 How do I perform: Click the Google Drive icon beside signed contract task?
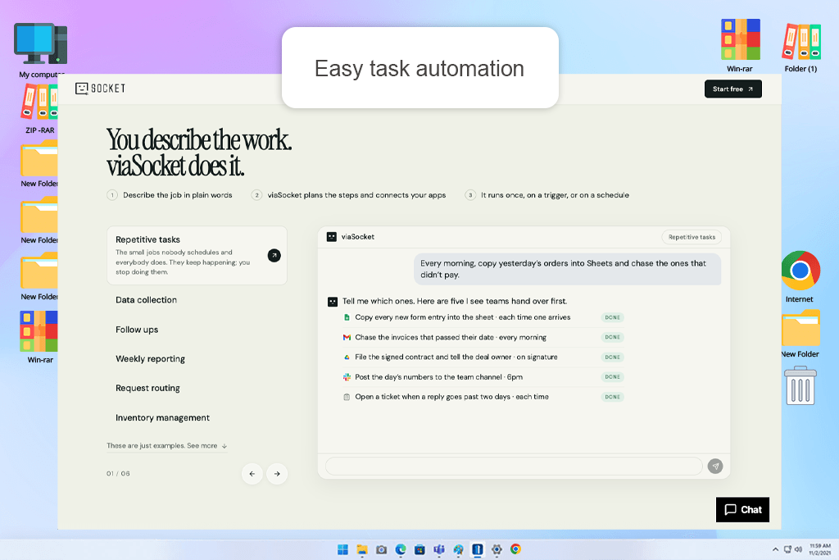coord(347,357)
